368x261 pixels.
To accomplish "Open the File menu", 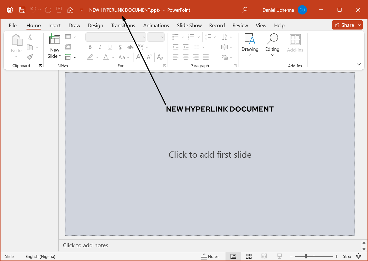I will 13,25.
